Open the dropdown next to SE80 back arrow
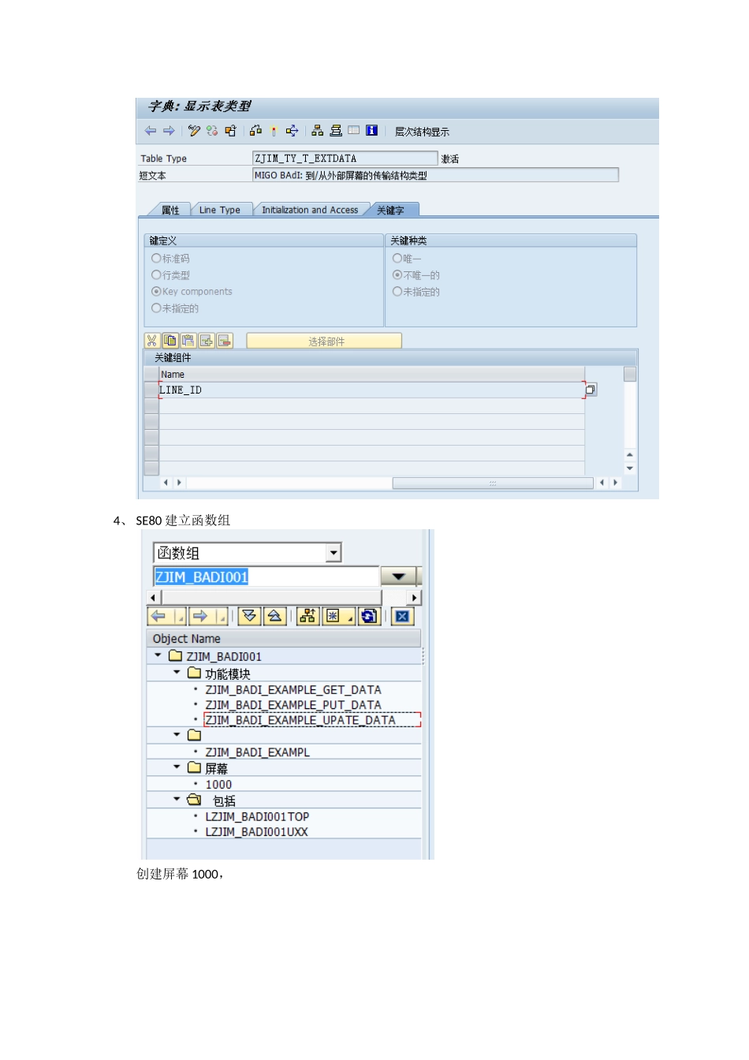 tap(181, 617)
